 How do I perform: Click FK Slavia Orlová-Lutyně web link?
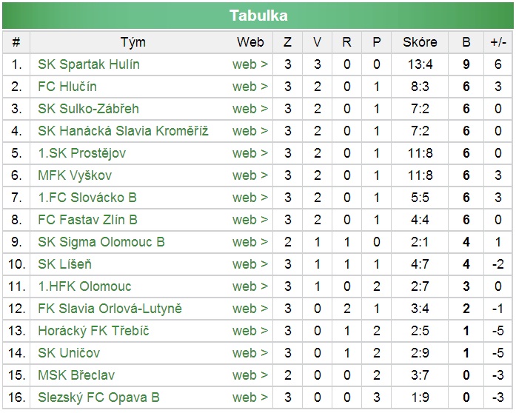(x=250, y=309)
